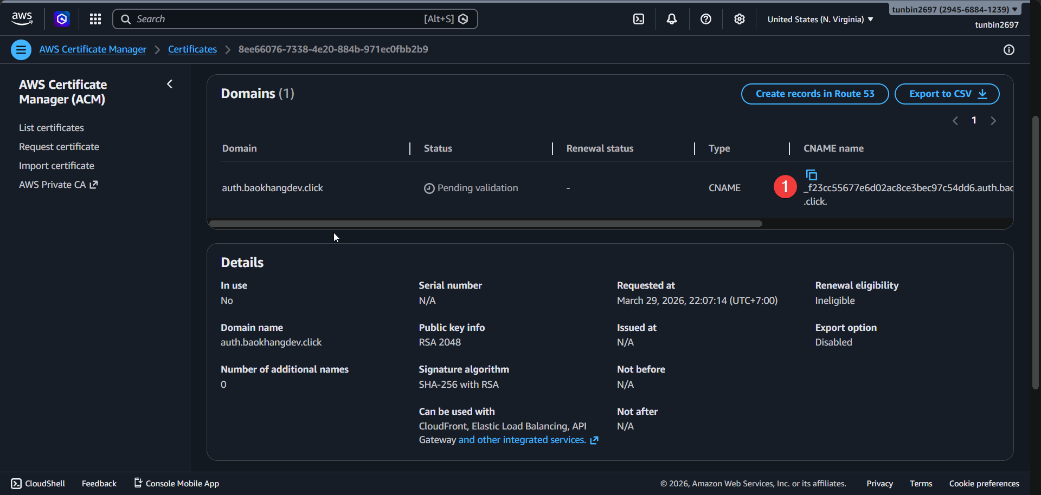Image resolution: width=1041 pixels, height=495 pixels.
Task: Open the help question mark icon
Action: [705, 19]
